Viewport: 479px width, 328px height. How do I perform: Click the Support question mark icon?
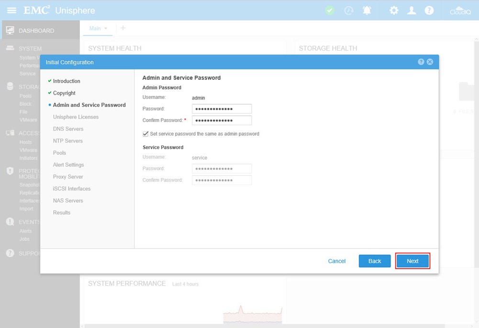point(10,253)
